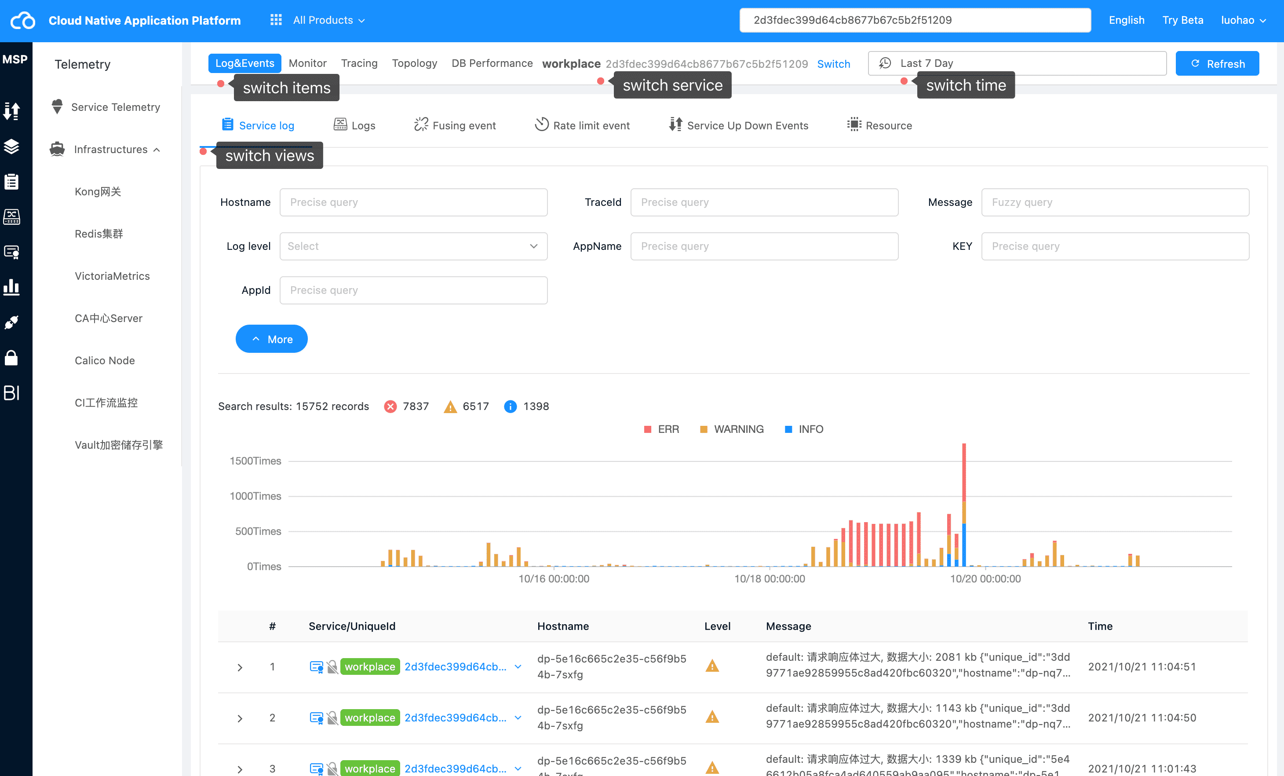Open the All Products dropdown
1284x776 pixels.
pyautogui.click(x=329, y=20)
